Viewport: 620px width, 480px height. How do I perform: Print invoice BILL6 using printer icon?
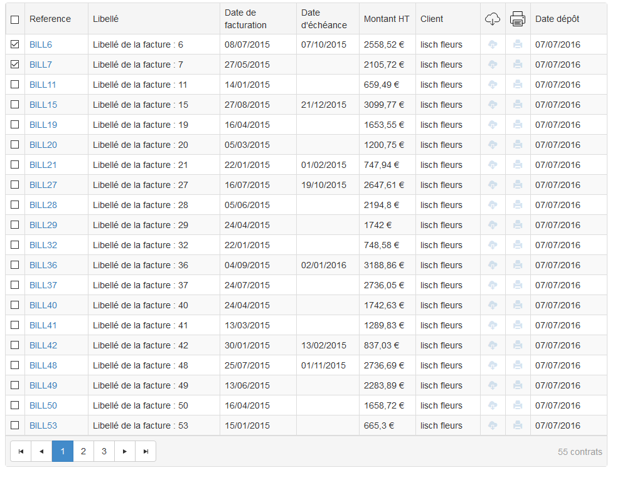(x=518, y=44)
